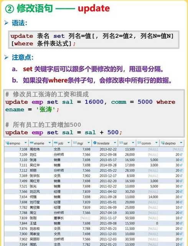
Task: Open the deptno link icon in row 7,110
Action: [x=181, y=160]
